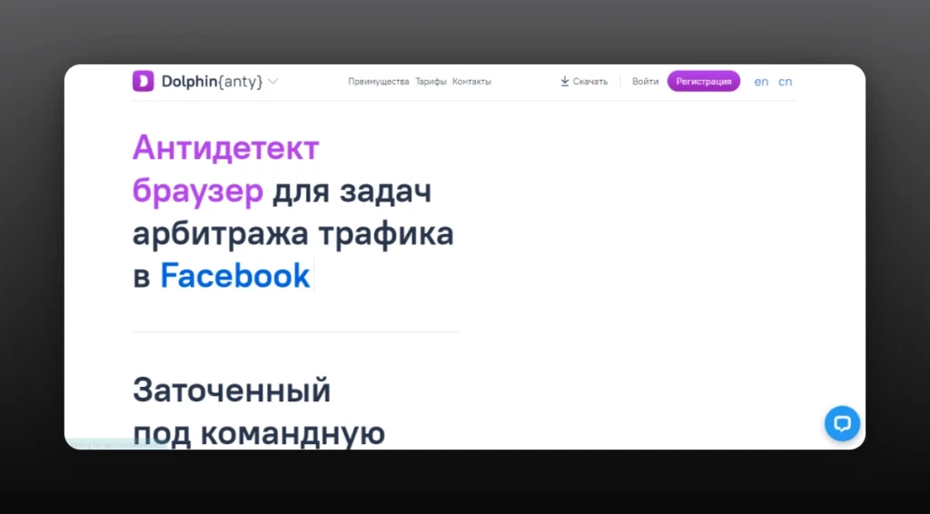
Task: Expand the chevron next to Dolphin{anty}
Action: (272, 81)
